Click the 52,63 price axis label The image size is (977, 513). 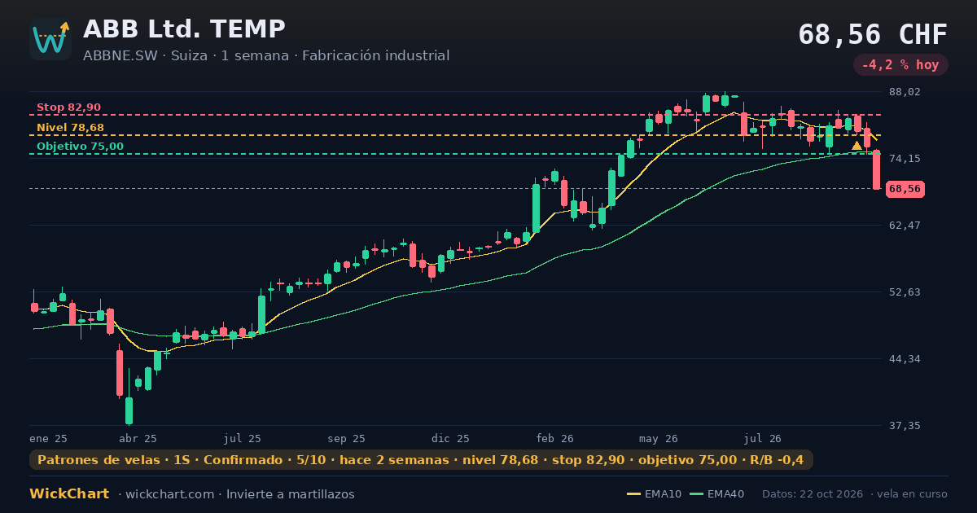(x=905, y=292)
